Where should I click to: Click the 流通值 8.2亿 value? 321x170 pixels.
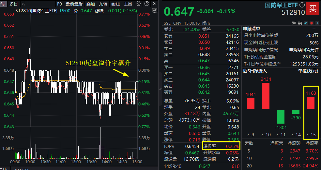pos(233,159)
